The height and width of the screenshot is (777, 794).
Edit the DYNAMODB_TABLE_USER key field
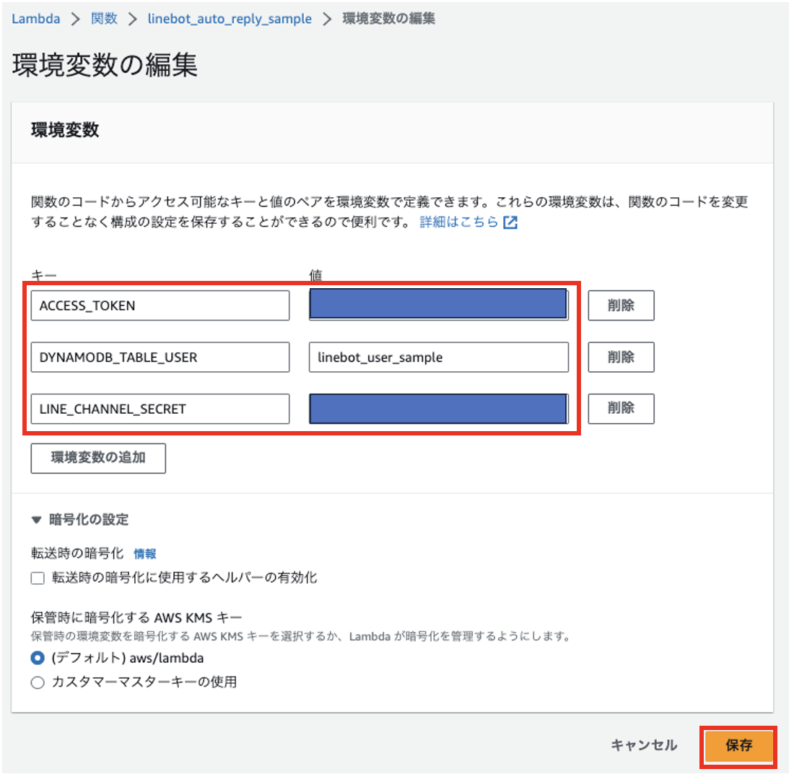tap(160, 357)
